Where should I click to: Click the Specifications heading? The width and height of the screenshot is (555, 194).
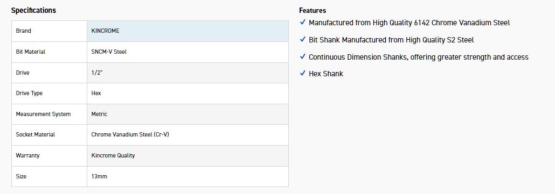[x=33, y=10]
